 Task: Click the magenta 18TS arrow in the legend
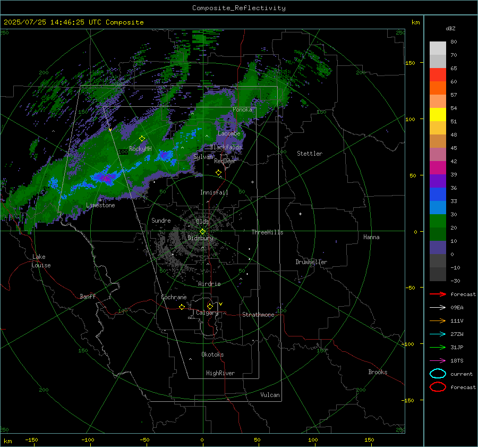coord(438,361)
